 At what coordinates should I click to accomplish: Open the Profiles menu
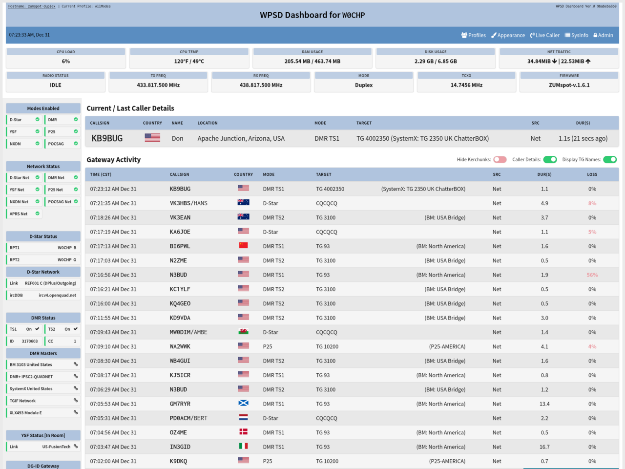pyautogui.click(x=473, y=35)
